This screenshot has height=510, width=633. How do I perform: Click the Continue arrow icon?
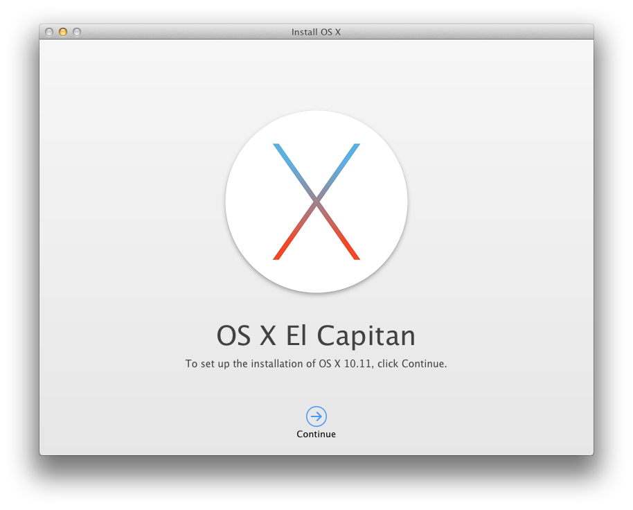pyautogui.click(x=316, y=416)
